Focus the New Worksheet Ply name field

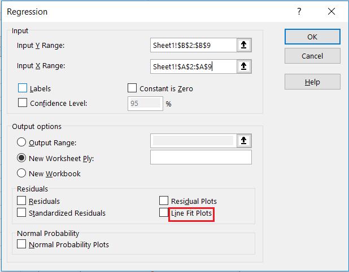(x=201, y=157)
